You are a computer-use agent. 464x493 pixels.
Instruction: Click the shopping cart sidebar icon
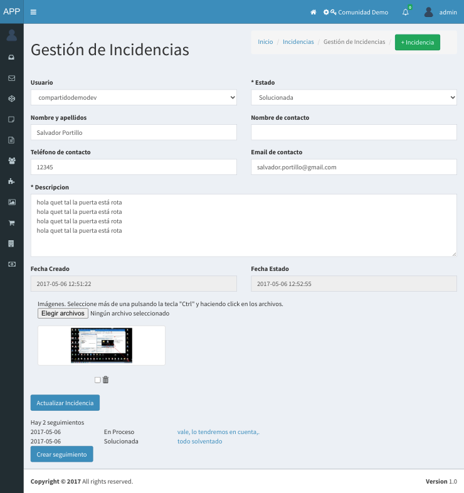tap(11, 223)
